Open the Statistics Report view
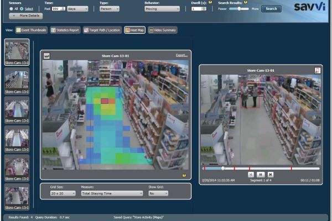Image resolution: width=332 pixels, height=221 pixels. [65, 30]
